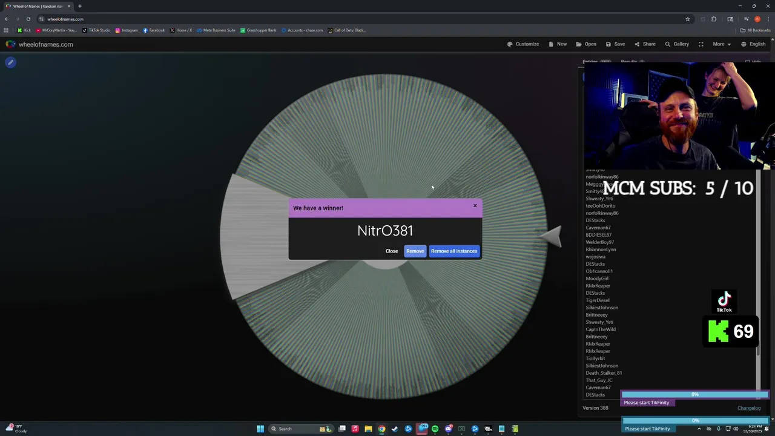Viewport: 775px width, 436px height.
Task: Click entry That_Guy_JC in list
Action: (599, 380)
